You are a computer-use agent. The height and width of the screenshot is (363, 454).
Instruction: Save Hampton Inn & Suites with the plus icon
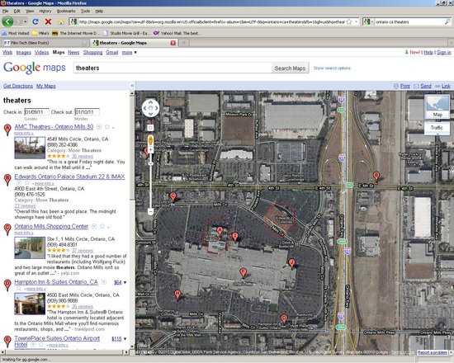[104, 282]
